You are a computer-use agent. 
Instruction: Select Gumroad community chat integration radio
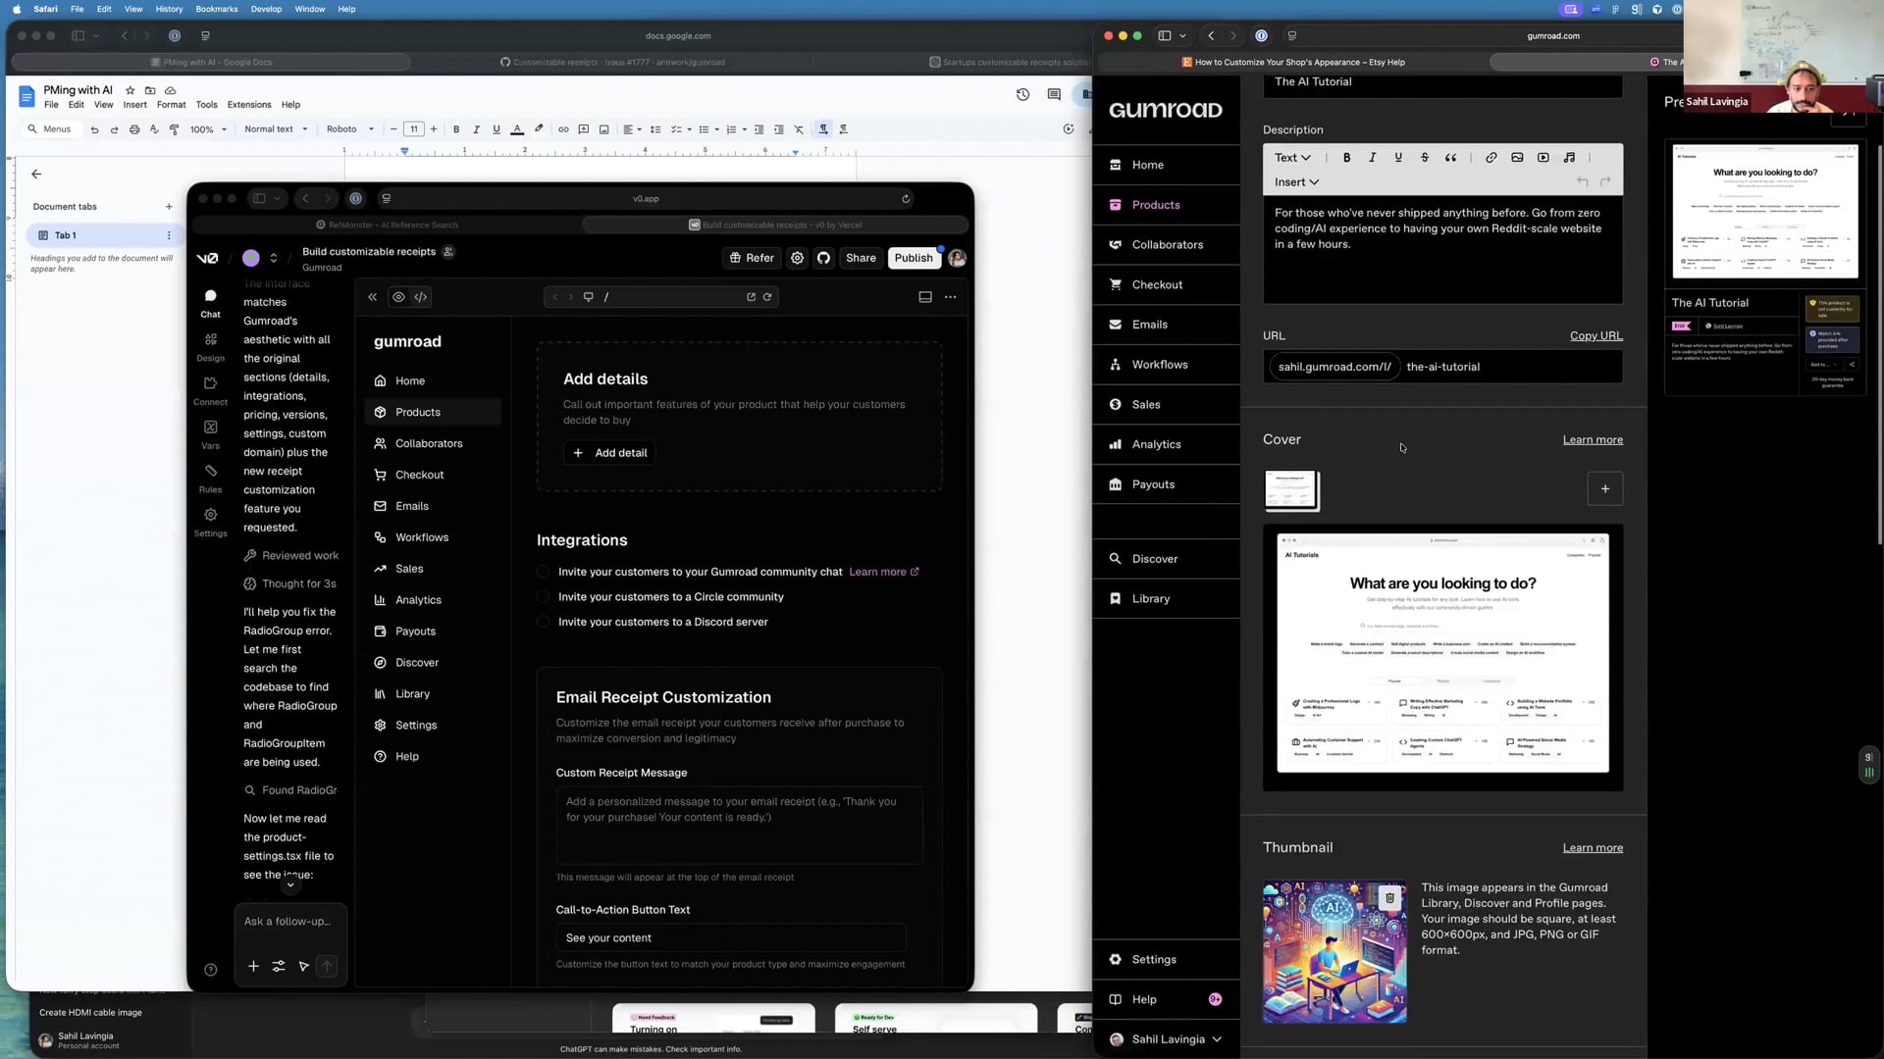coord(544,572)
